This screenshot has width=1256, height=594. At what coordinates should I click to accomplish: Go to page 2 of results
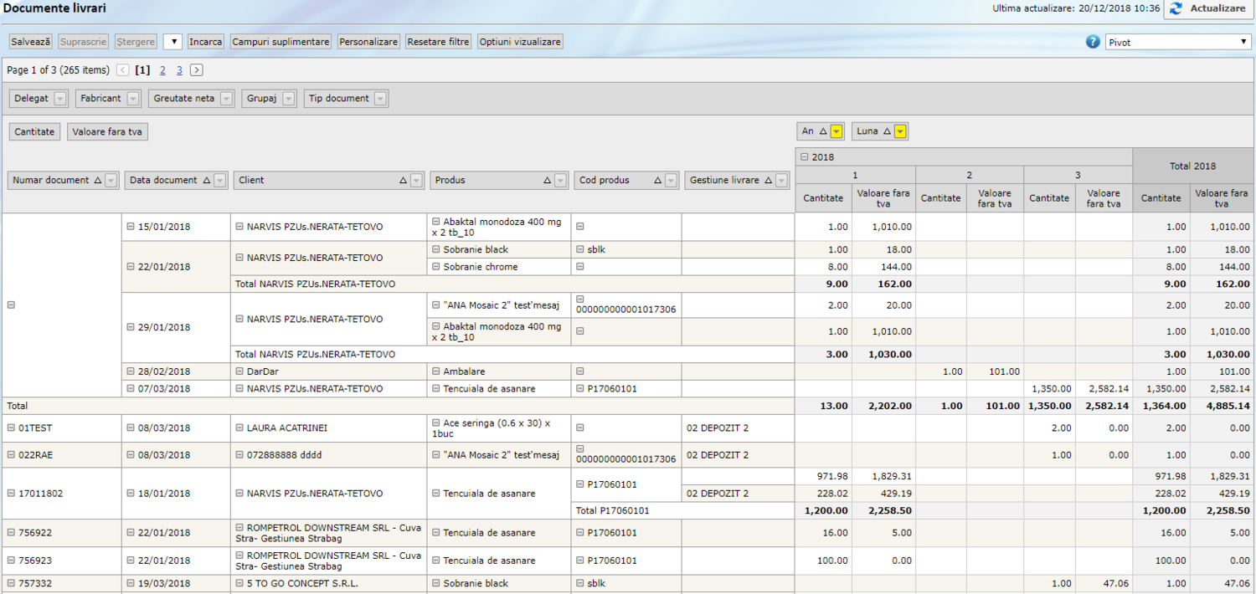tap(162, 70)
